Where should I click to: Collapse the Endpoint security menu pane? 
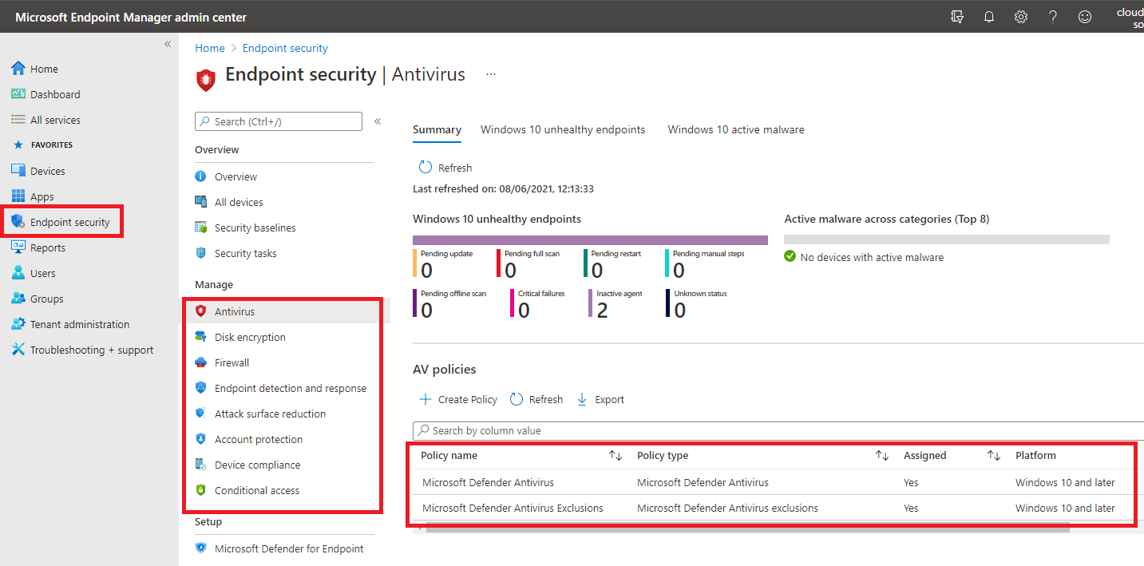click(378, 121)
